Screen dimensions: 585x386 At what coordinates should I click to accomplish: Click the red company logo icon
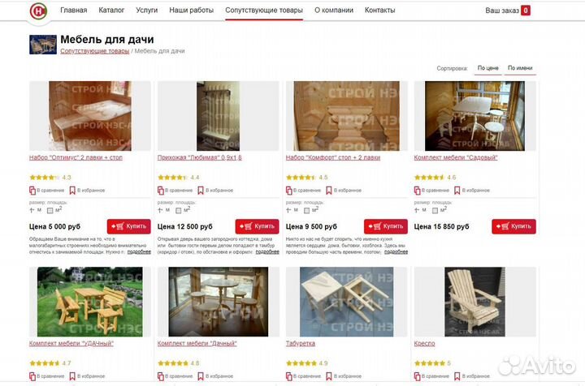38,11
